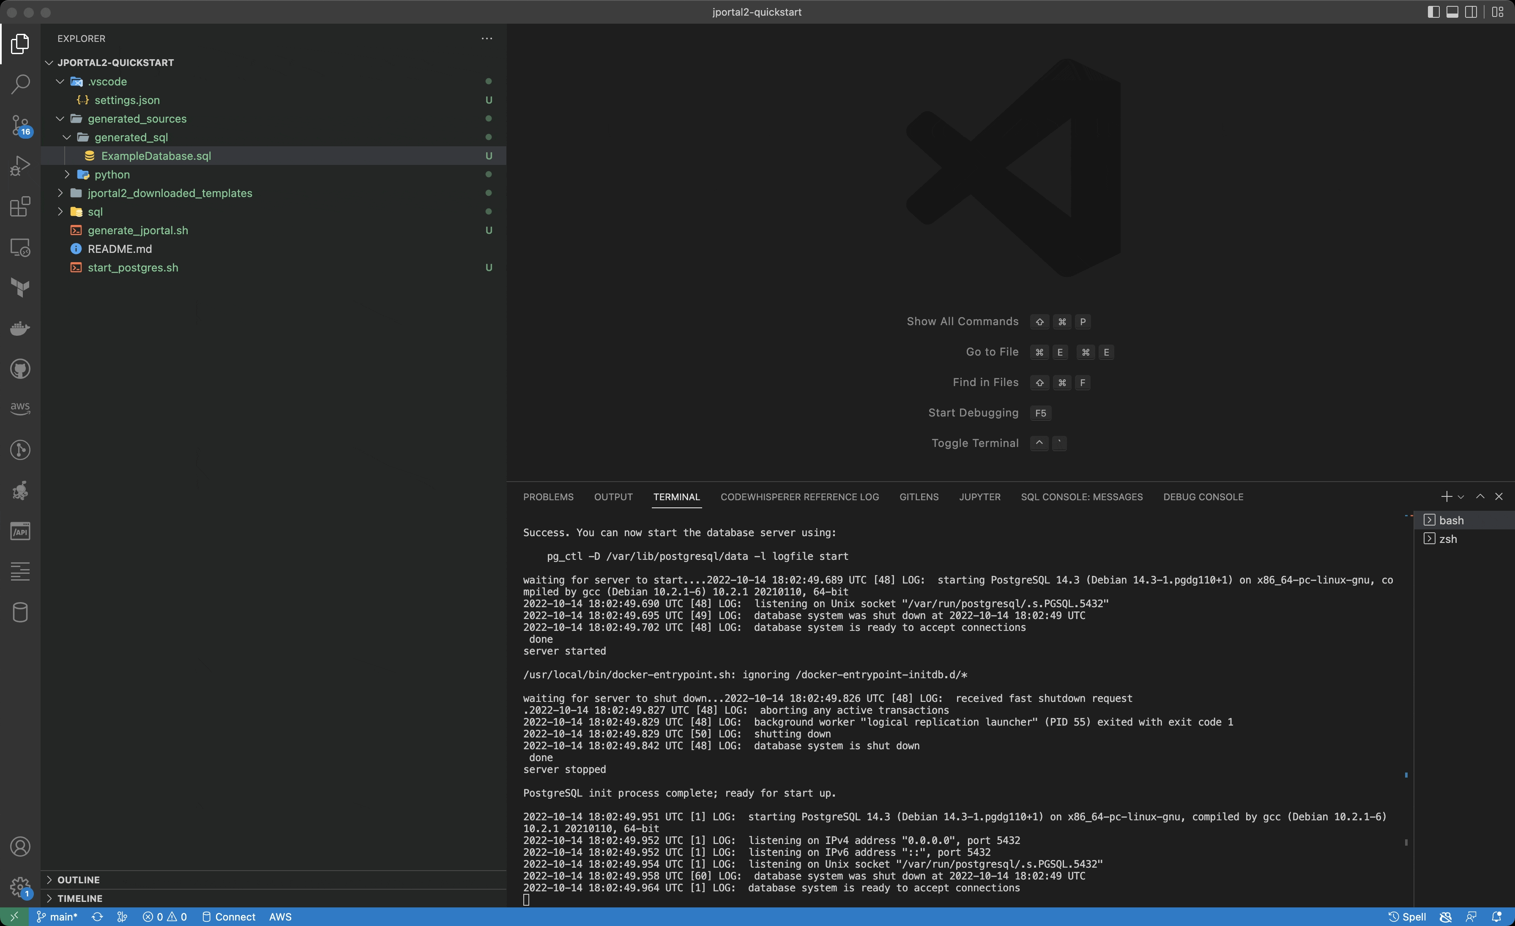Click the remote window status icon

point(14,917)
